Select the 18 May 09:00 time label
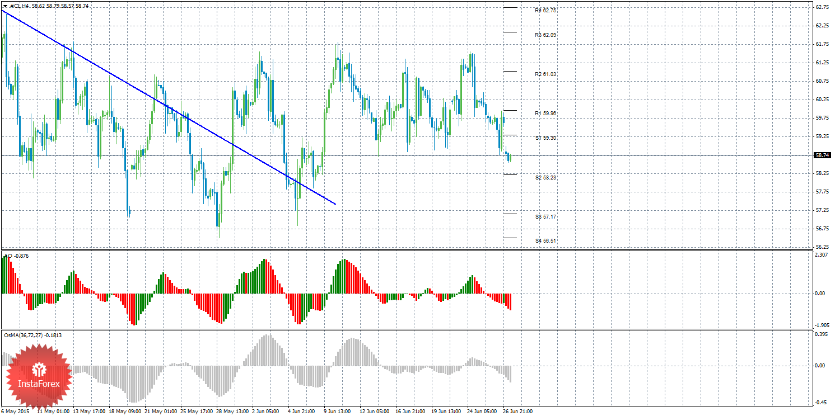 (x=125, y=412)
